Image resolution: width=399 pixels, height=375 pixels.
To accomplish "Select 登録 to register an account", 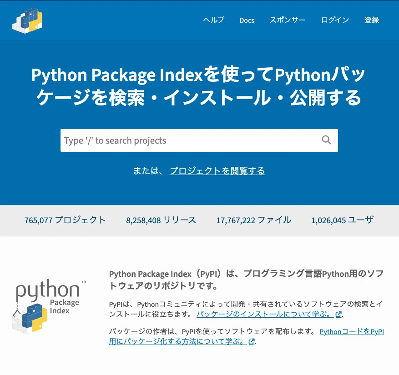I will [372, 20].
